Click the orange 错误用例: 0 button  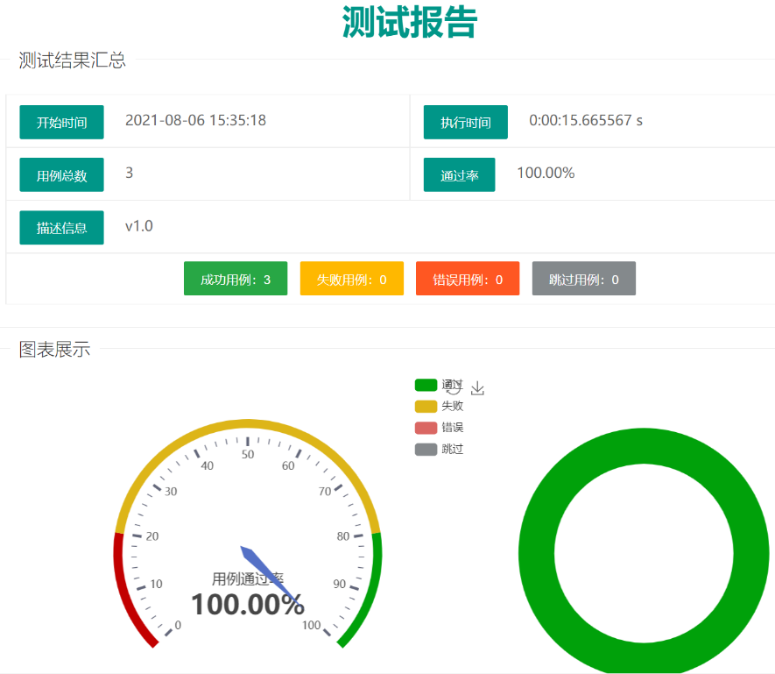click(x=467, y=279)
